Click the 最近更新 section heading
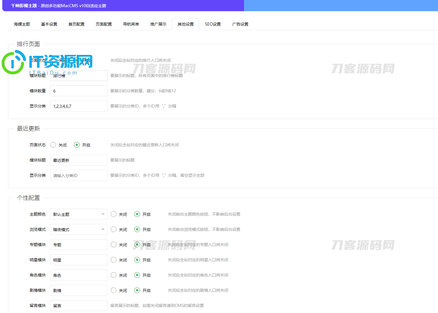The width and height of the screenshot is (438, 313). [x=28, y=128]
